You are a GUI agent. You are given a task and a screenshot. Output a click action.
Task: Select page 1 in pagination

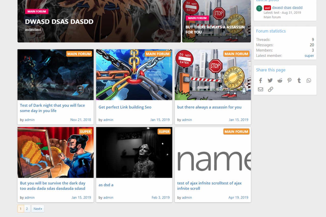(x=21, y=209)
